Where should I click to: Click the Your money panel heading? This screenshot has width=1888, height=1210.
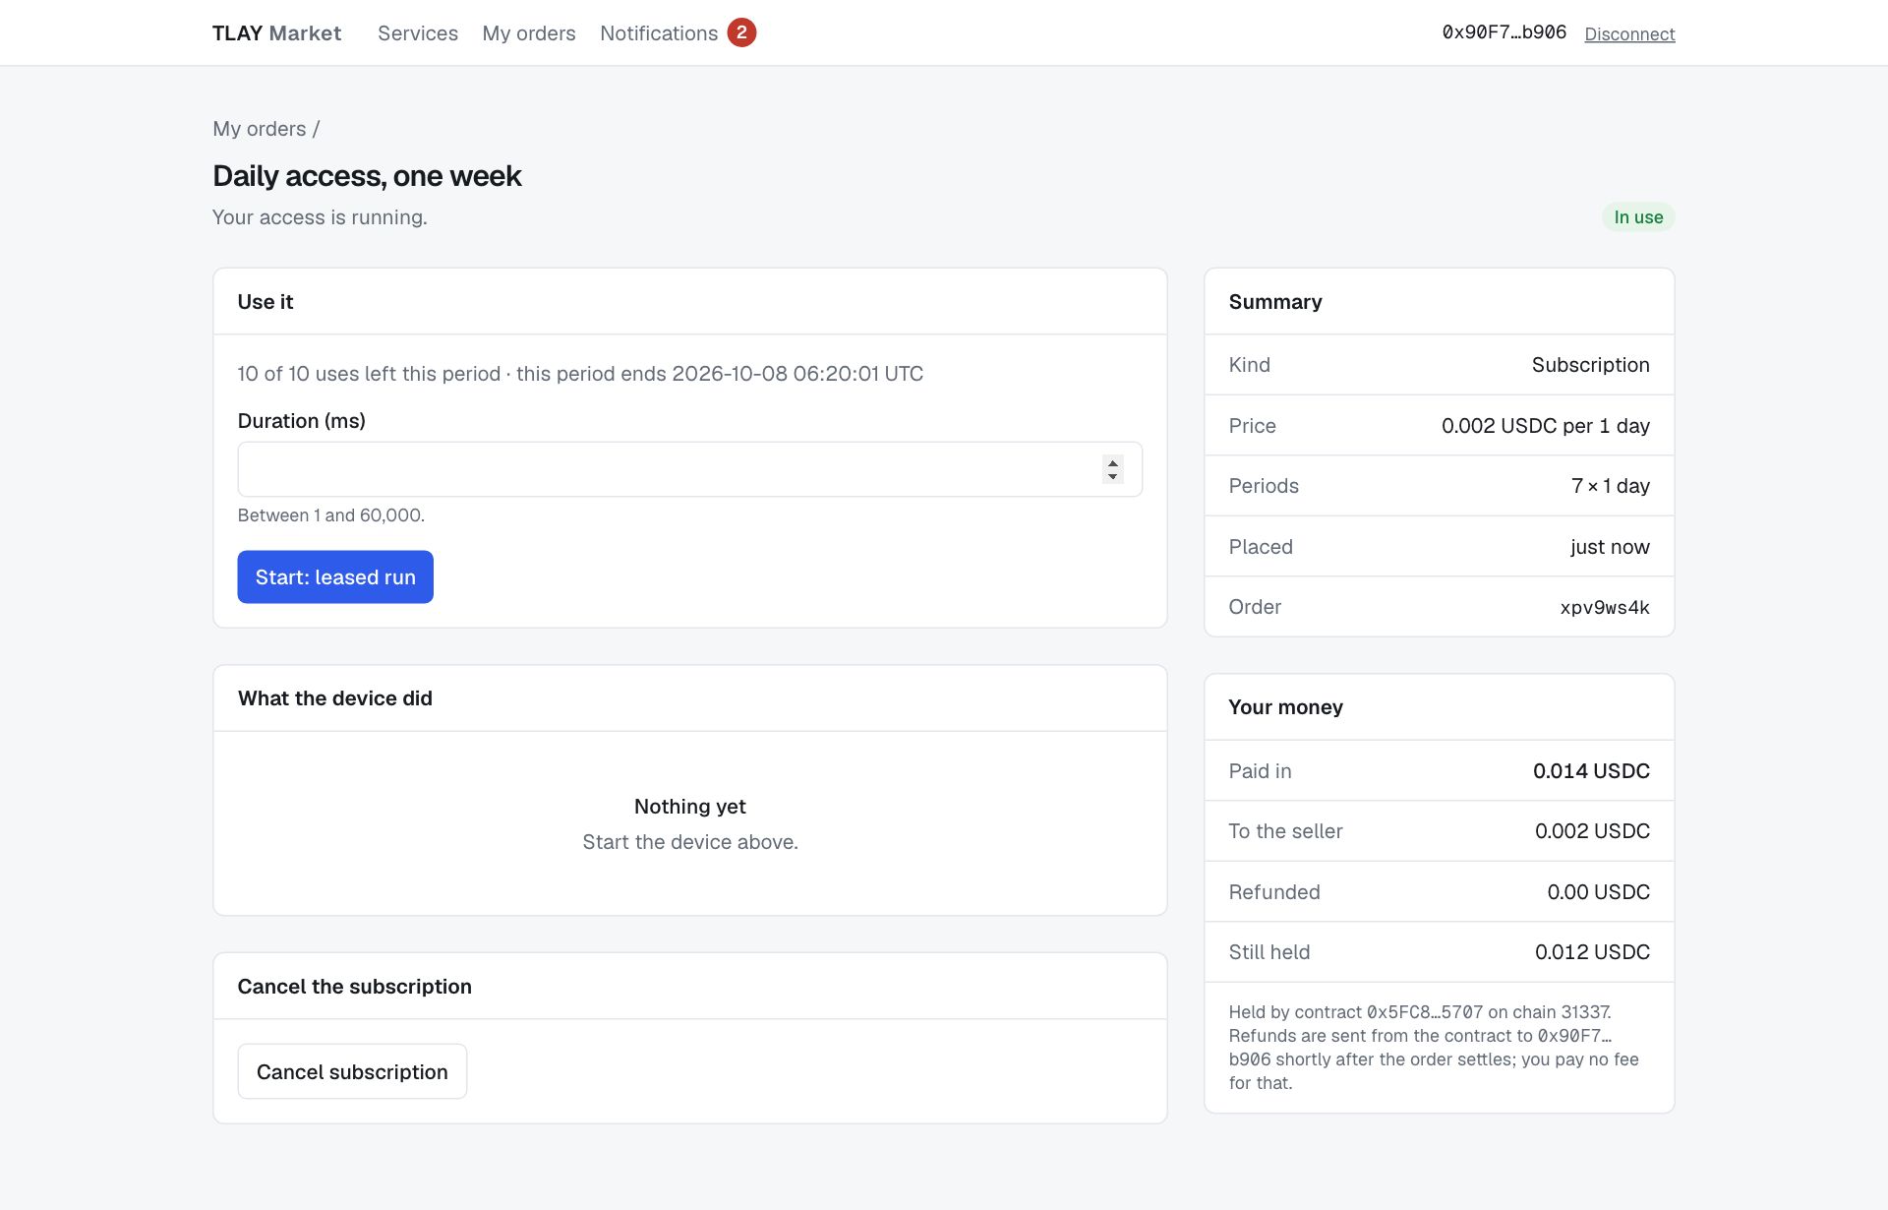[1285, 707]
